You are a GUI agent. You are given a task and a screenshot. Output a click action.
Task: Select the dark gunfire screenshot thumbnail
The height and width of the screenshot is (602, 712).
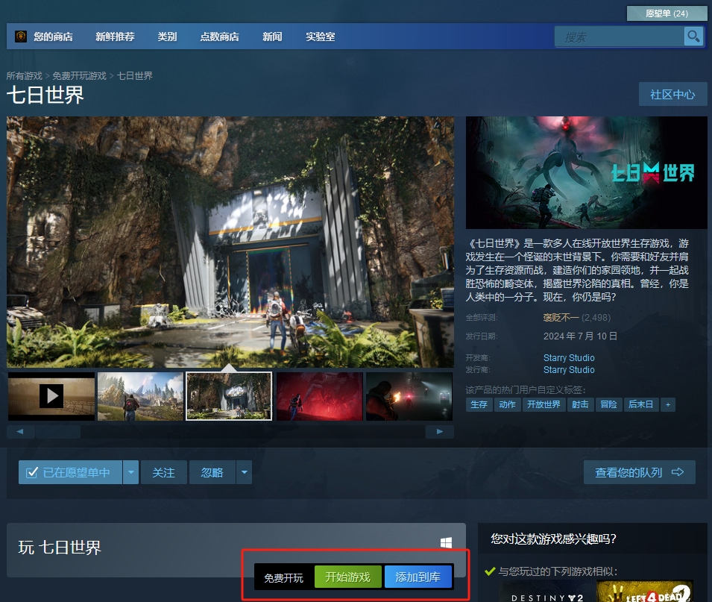(x=409, y=396)
